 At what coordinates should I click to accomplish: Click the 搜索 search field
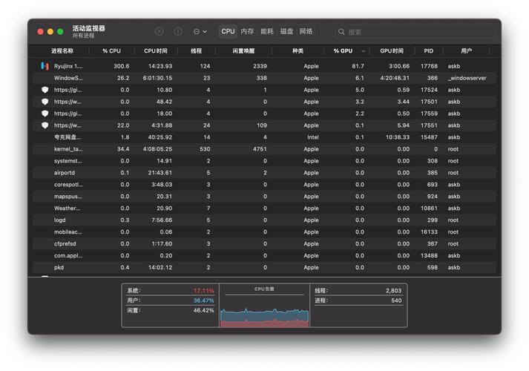pos(415,32)
